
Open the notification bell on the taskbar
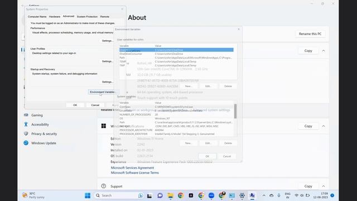pos(332,195)
